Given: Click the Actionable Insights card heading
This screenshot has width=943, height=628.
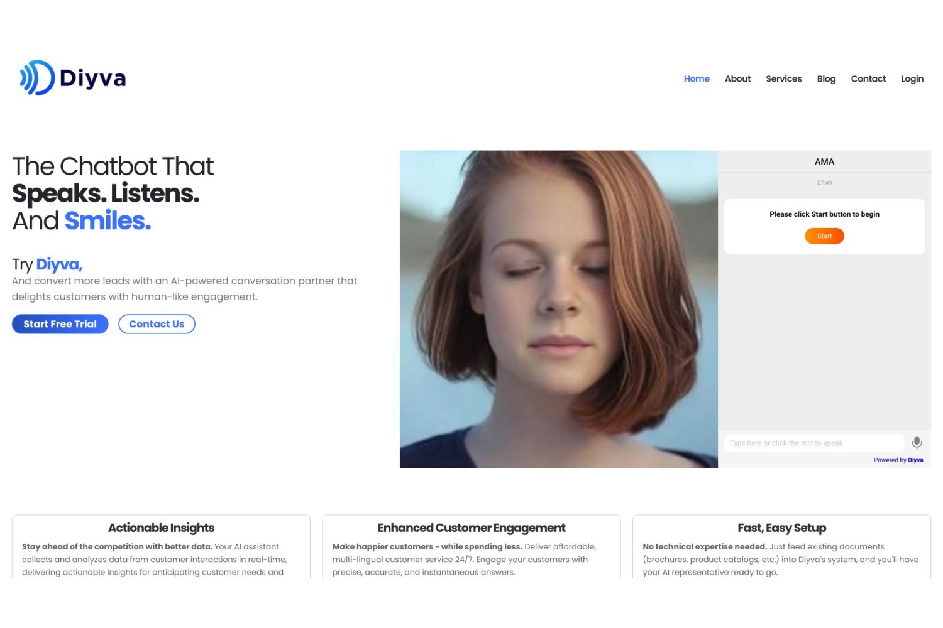Looking at the screenshot, I should click(x=161, y=528).
